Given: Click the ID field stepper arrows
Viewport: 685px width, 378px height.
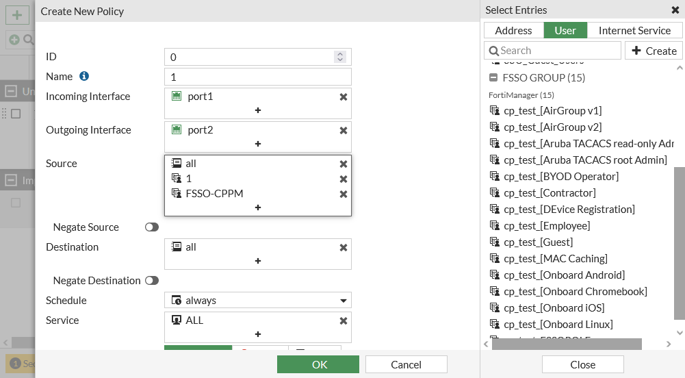Looking at the screenshot, I should 339,57.
